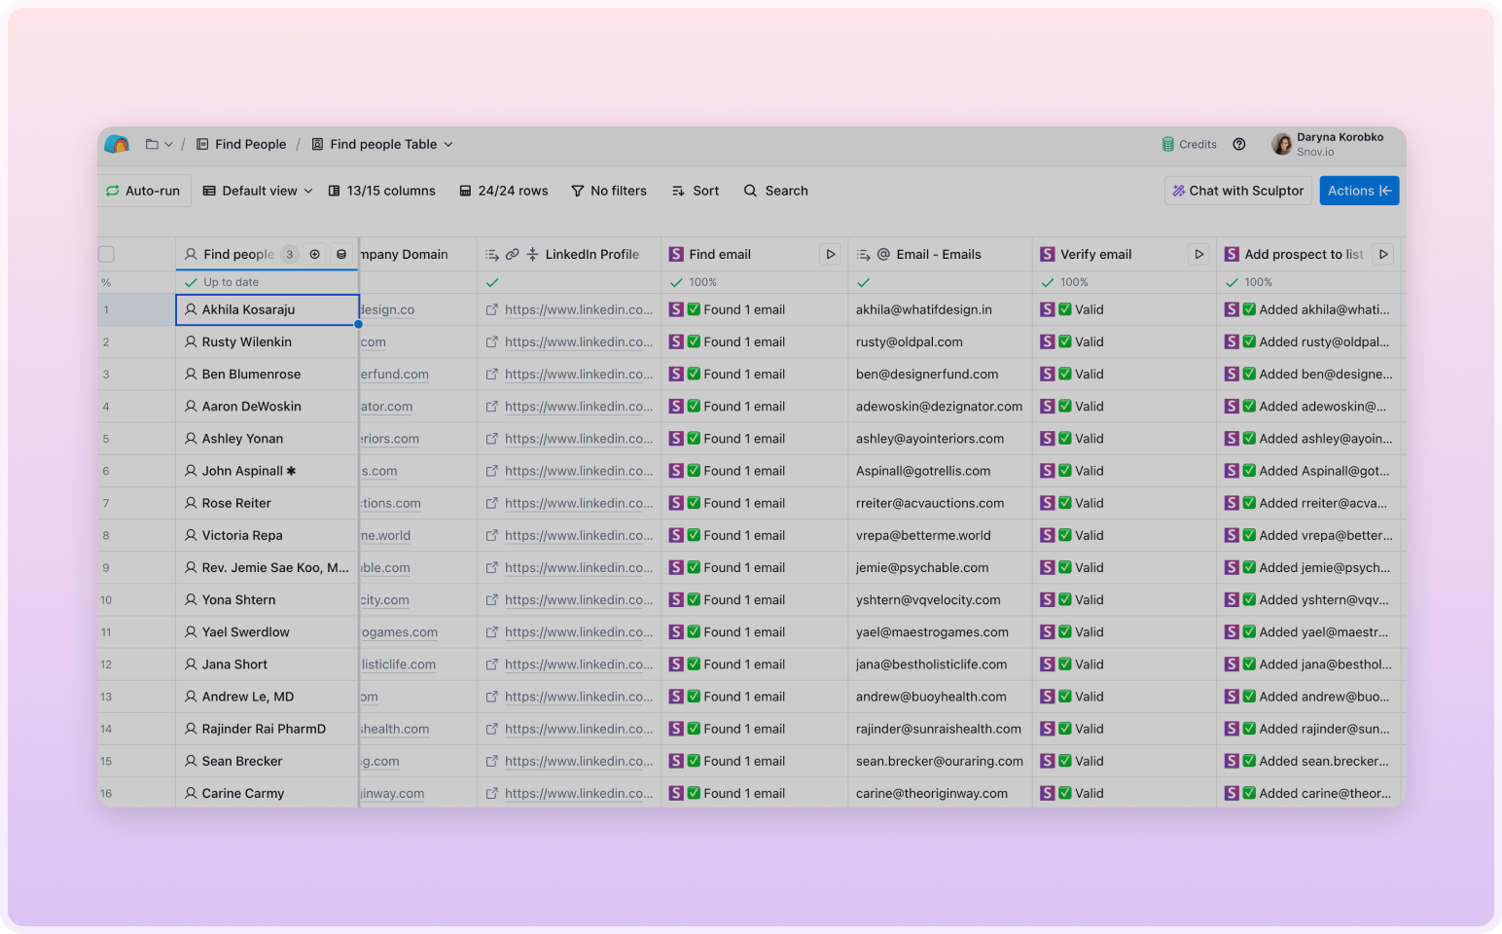The height and width of the screenshot is (934, 1502).
Task: Expand the folder dropdown in the breadcrumb
Action: click(159, 144)
